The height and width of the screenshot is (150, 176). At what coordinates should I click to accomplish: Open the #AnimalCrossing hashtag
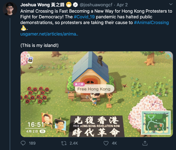point(151,23)
